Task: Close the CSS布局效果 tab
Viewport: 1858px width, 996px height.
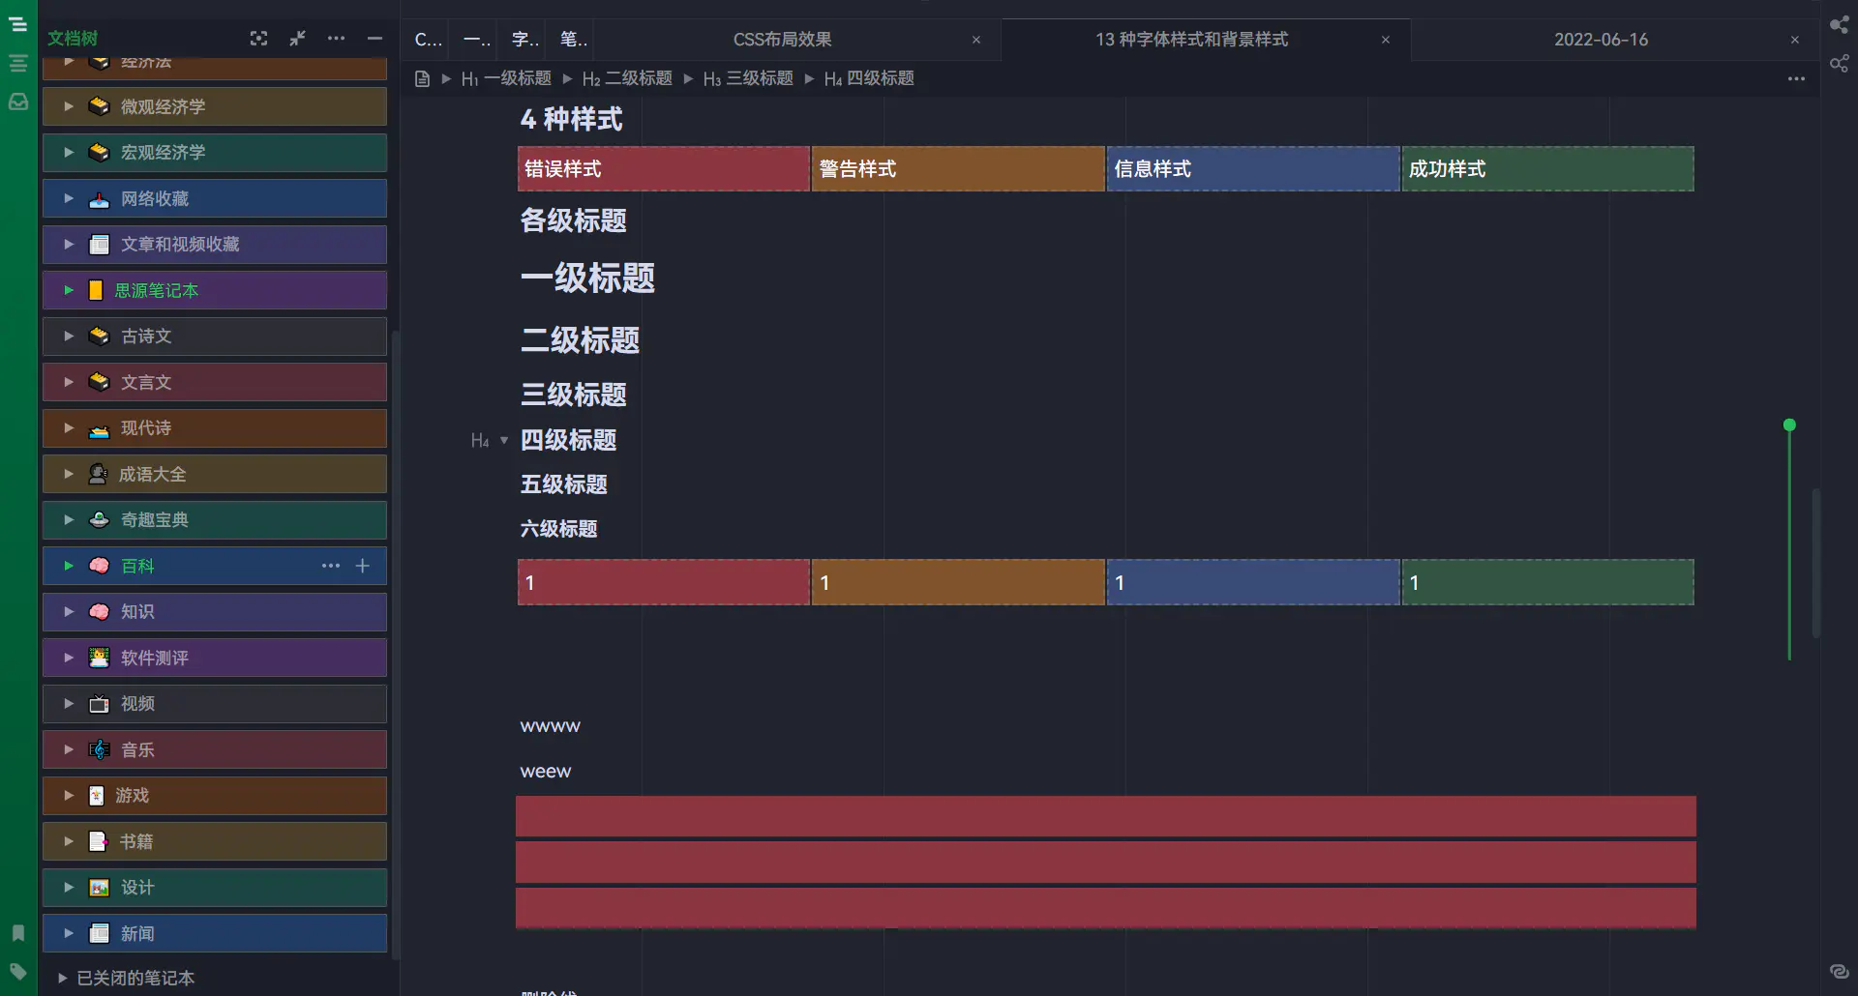Action: coord(976,40)
